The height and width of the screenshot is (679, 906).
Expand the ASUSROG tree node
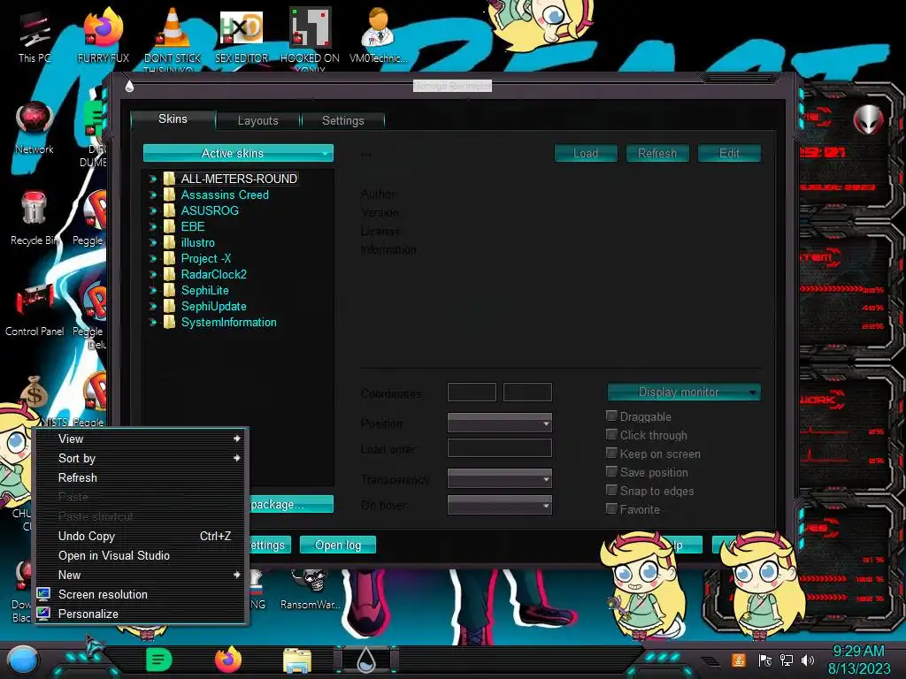click(152, 210)
